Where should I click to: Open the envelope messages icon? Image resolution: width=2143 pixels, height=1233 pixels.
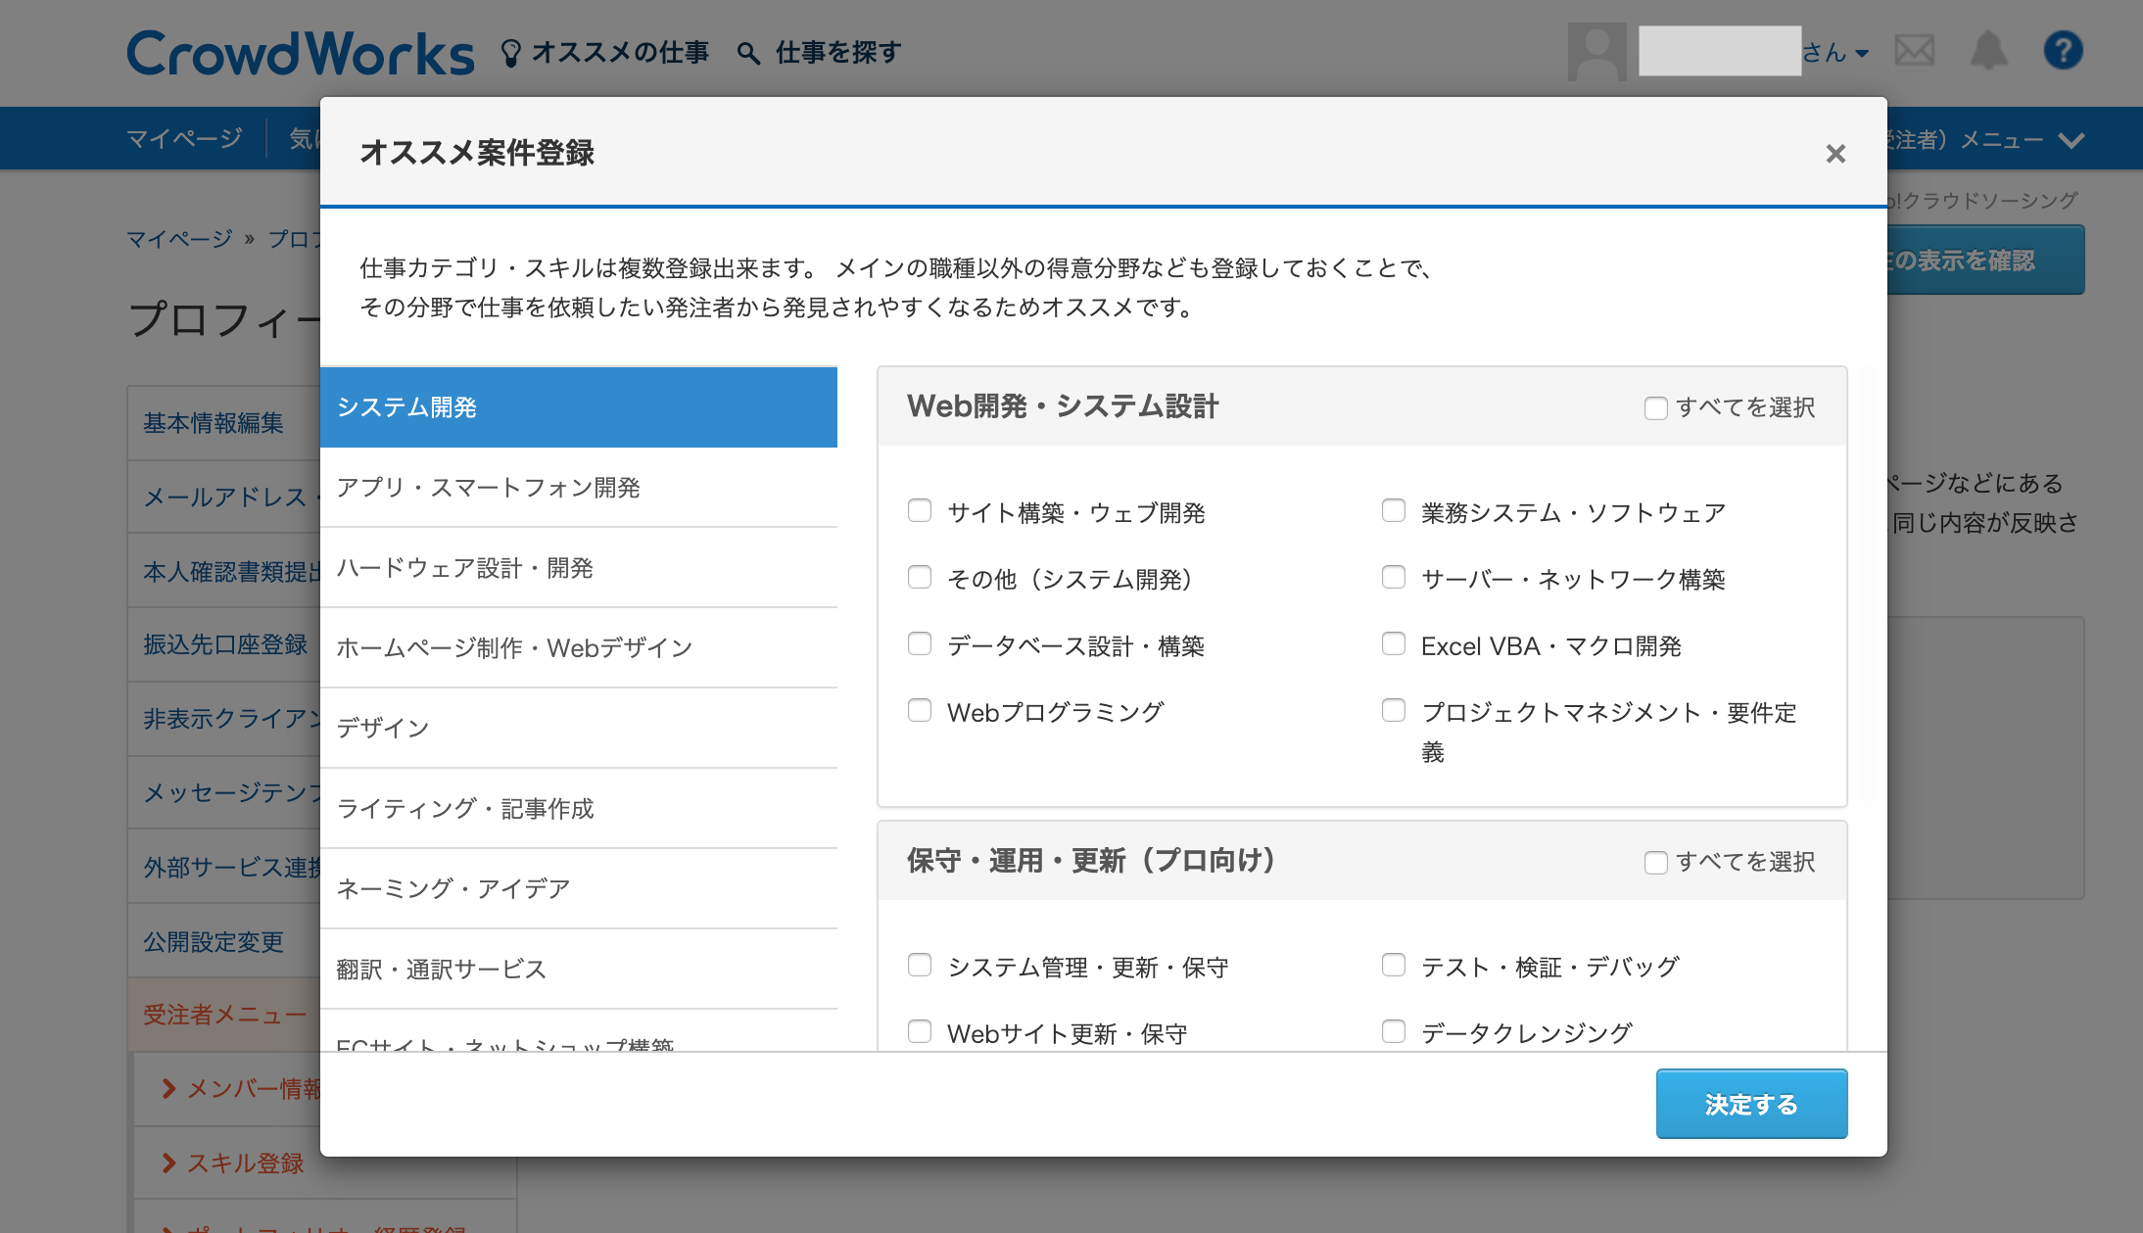(x=1914, y=51)
